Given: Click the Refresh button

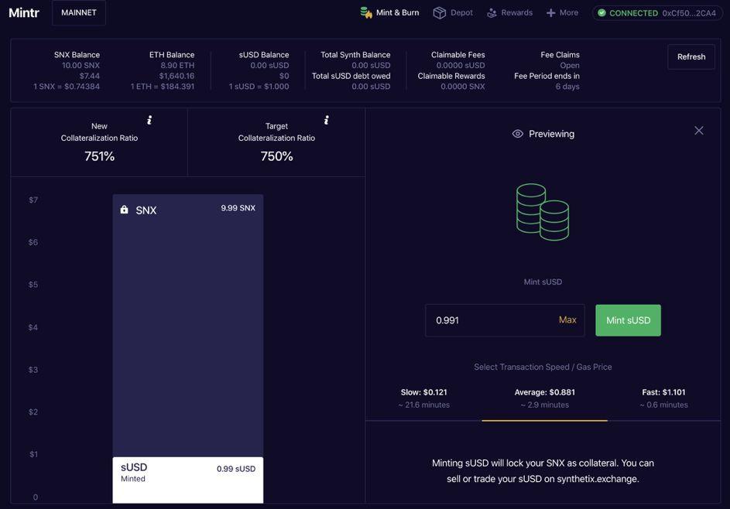Looking at the screenshot, I should (691, 56).
